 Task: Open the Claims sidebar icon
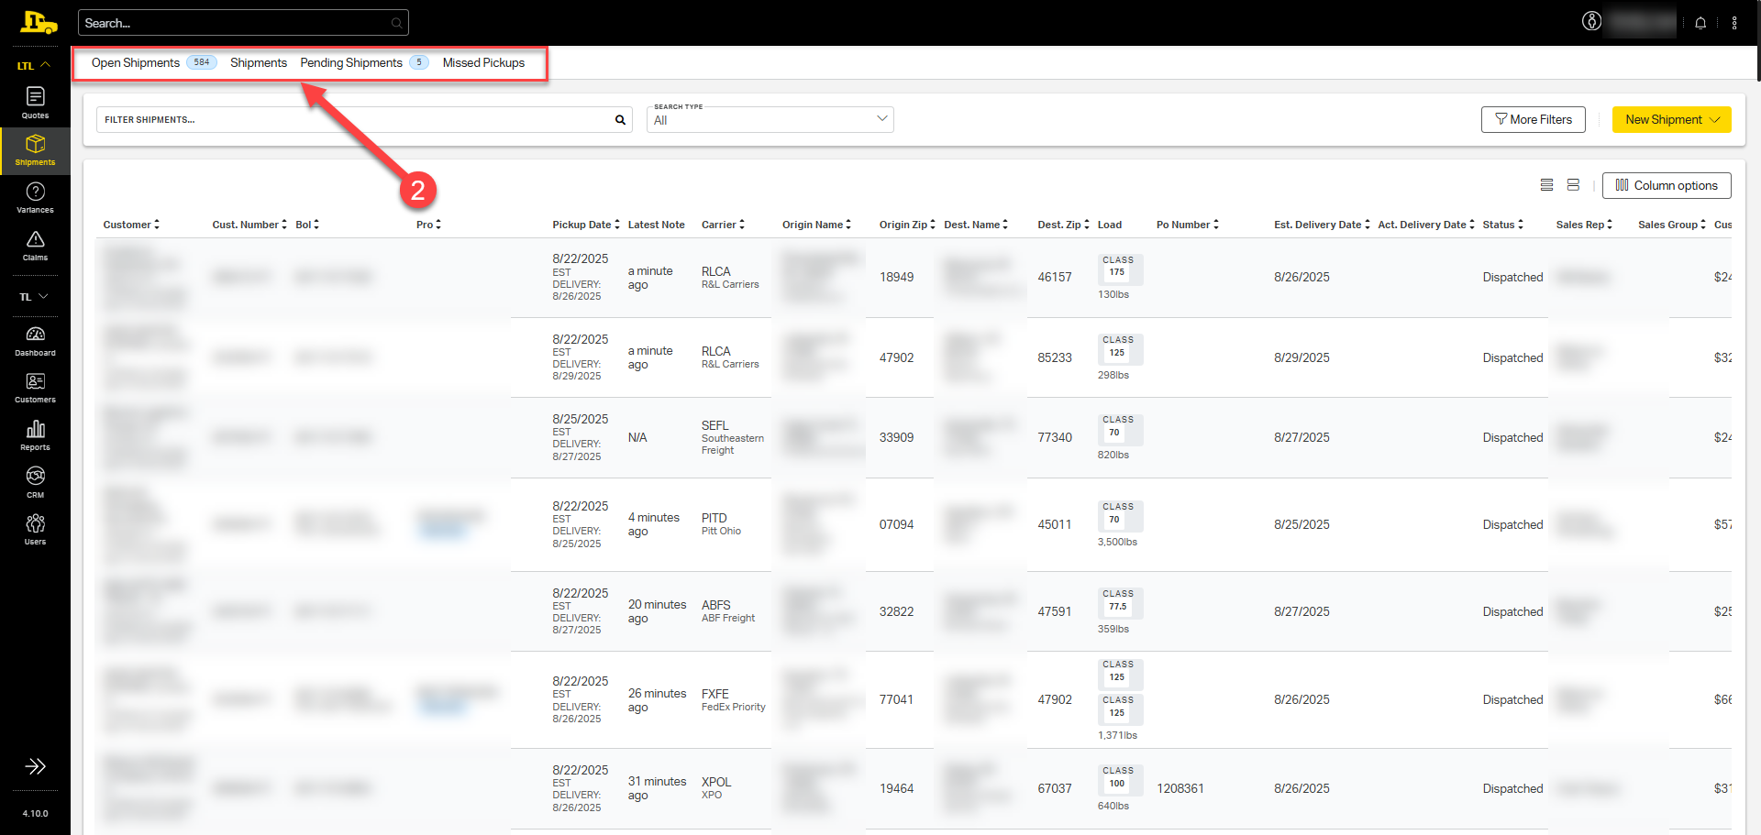pos(35,246)
